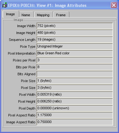Select the Image Aspect Ratio field 0.750000
The image size is (119, 133).
[x=75, y=122]
